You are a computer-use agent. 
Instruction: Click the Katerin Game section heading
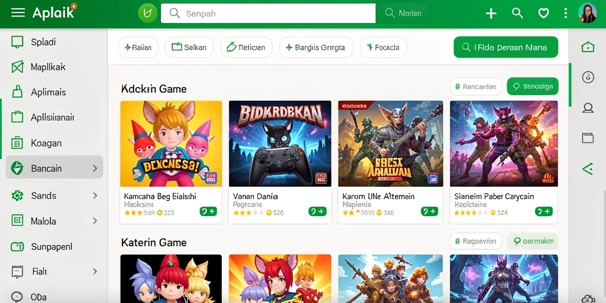[154, 243]
